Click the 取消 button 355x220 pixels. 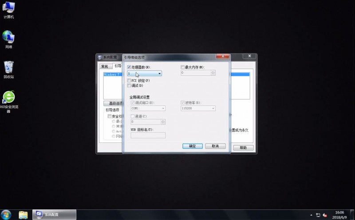[215, 146]
